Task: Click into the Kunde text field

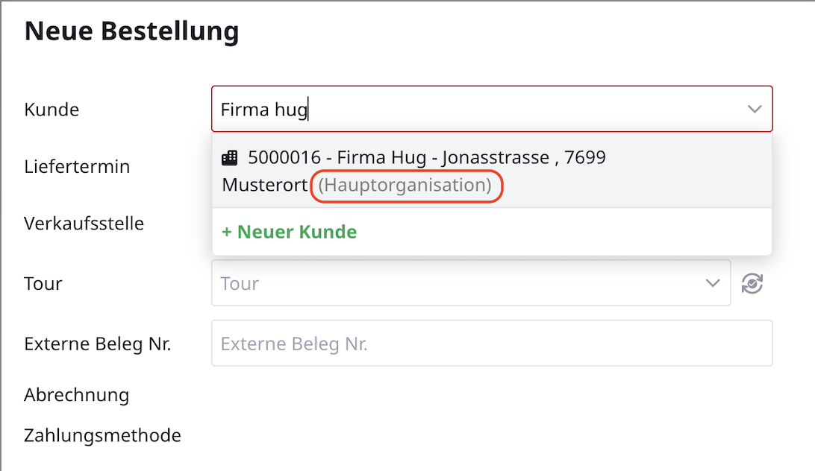Action: (478, 110)
